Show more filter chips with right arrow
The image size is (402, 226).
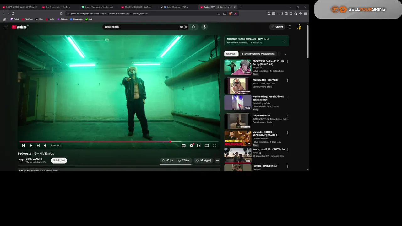(285, 54)
